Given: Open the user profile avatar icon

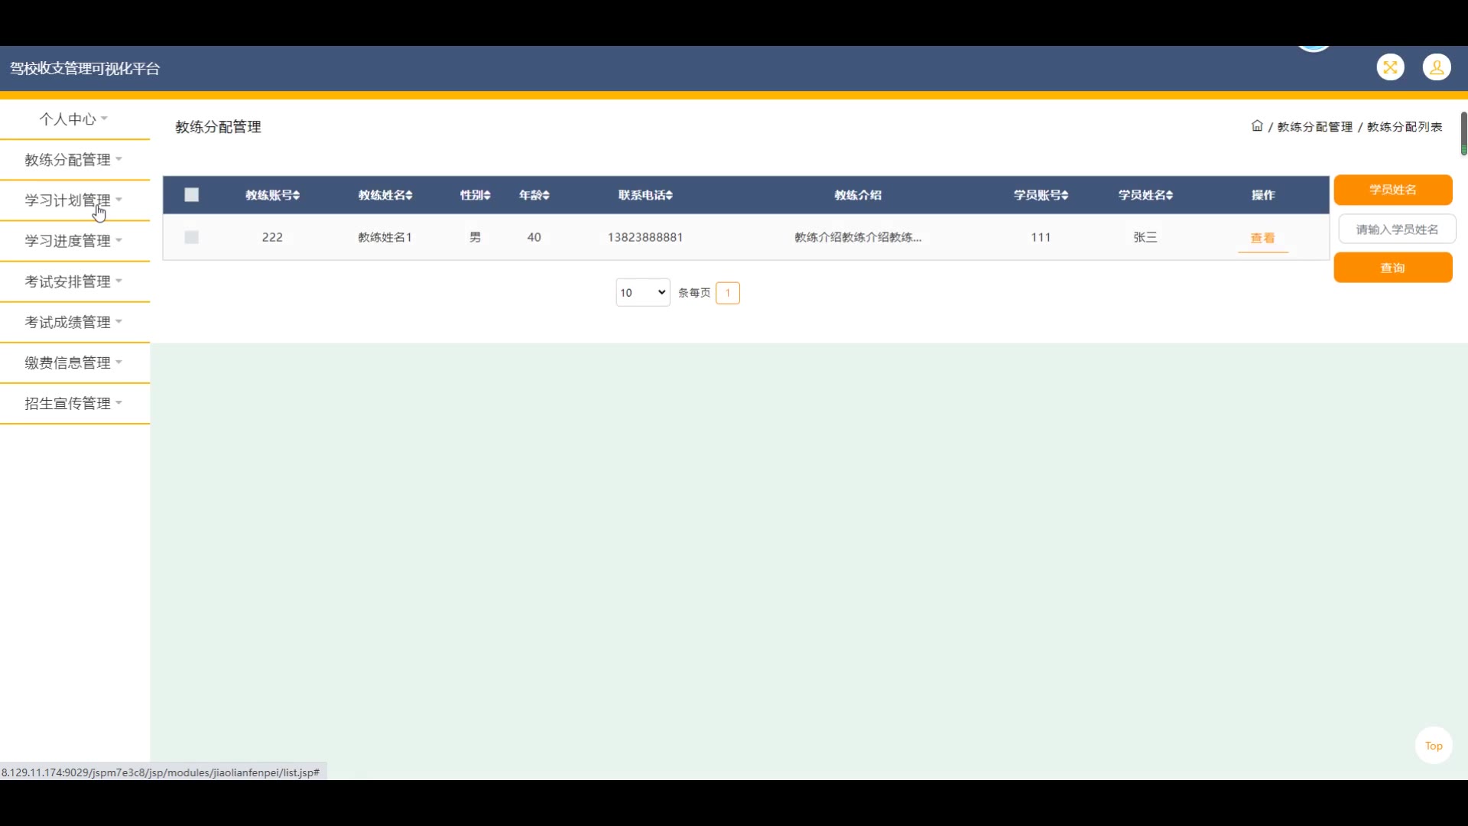Looking at the screenshot, I should pos(1437,67).
